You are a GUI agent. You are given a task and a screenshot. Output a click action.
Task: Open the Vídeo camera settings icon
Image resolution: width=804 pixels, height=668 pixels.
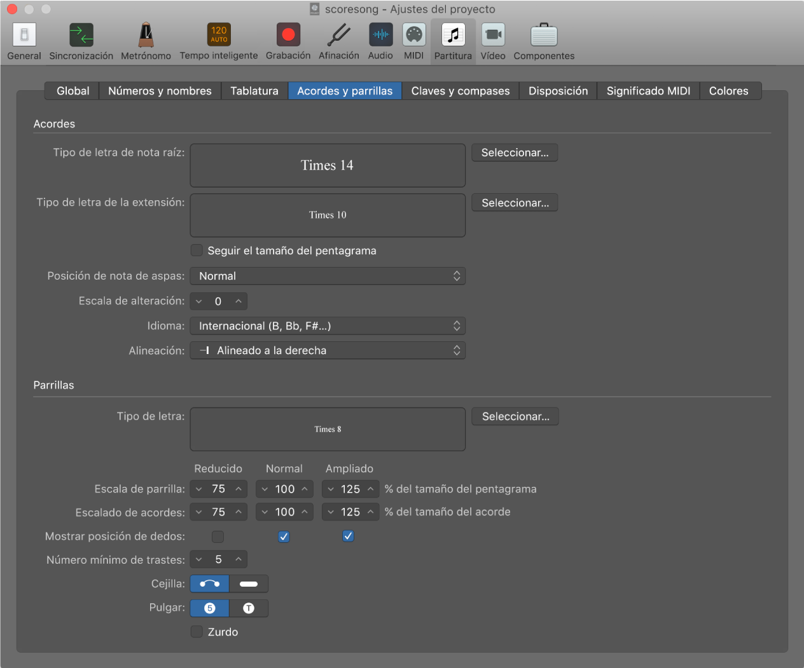493,35
